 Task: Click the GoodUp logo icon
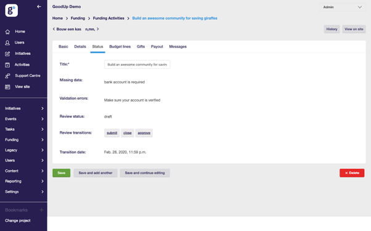[11, 10]
